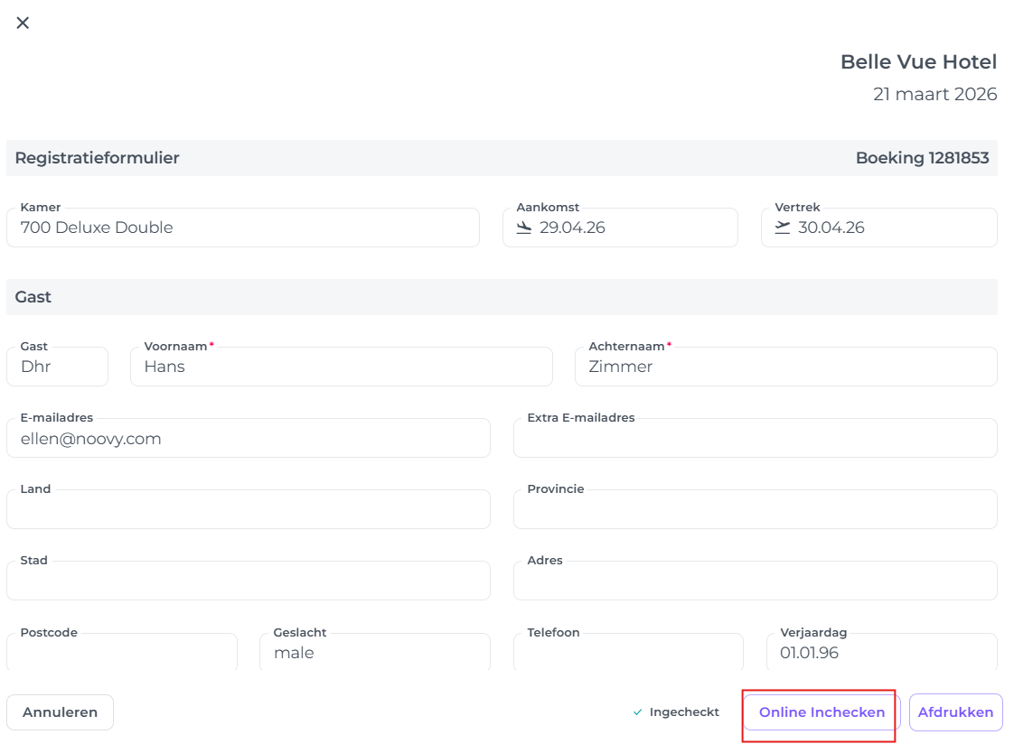Image resolution: width=1014 pixels, height=744 pixels.
Task: Click the Ingecheckt checkmark status
Action: (676, 711)
